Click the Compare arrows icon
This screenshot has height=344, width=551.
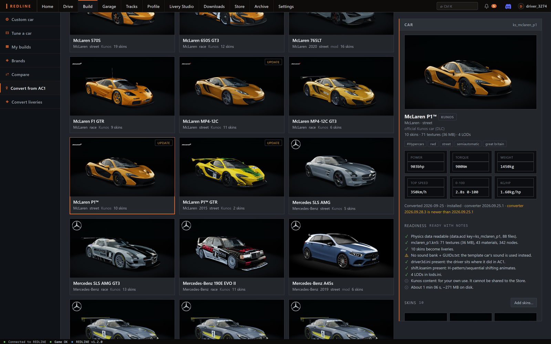point(7,74)
